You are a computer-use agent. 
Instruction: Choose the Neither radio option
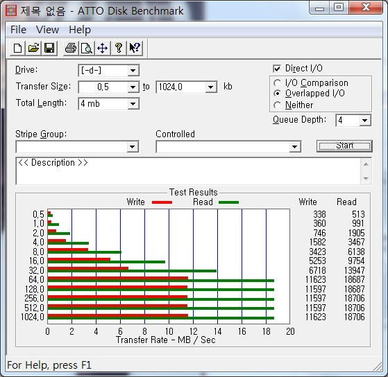(x=277, y=105)
